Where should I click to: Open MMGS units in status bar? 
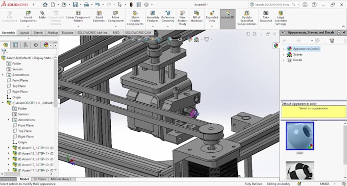coord(325,184)
